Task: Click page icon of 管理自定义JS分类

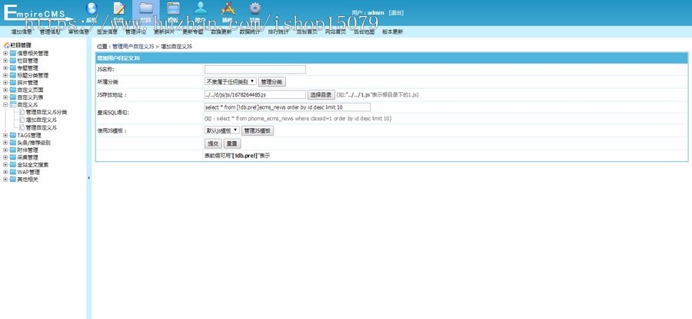Action: click(x=22, y=112)
